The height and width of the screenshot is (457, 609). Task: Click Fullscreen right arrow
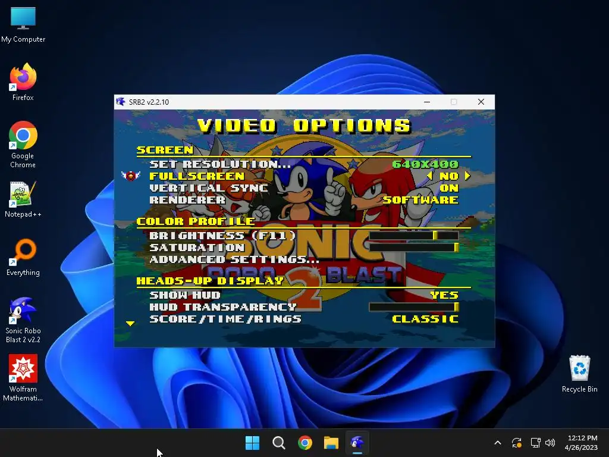tap(467, 176)
